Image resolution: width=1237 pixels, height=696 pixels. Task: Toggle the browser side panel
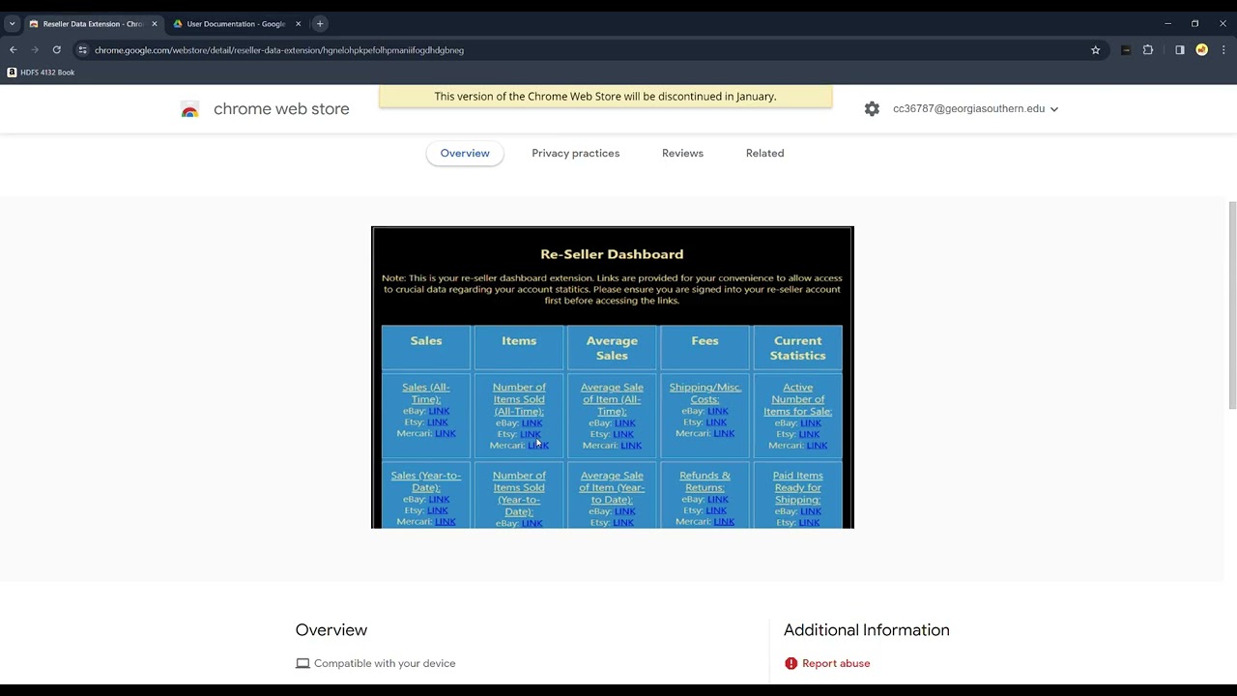(x=1180, y=50)
